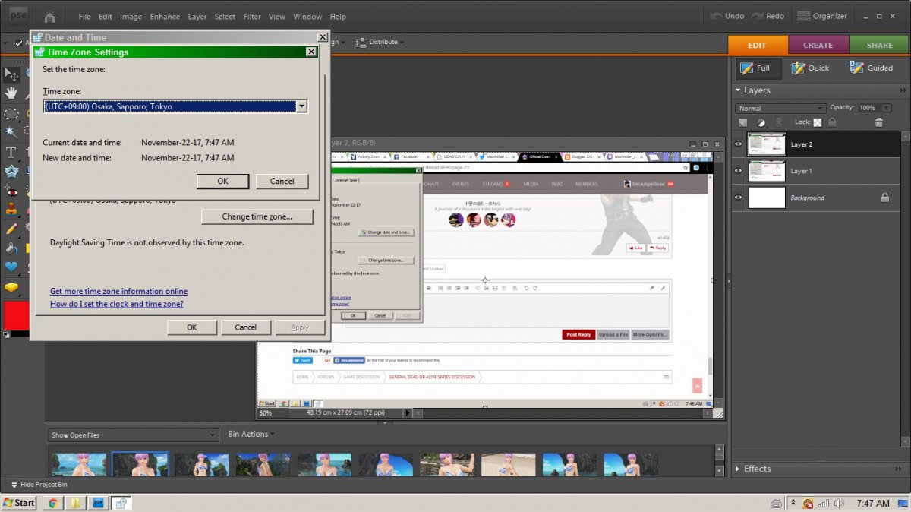
Task: Click the Lock all layer padlock icon
Action: point(832,122)
